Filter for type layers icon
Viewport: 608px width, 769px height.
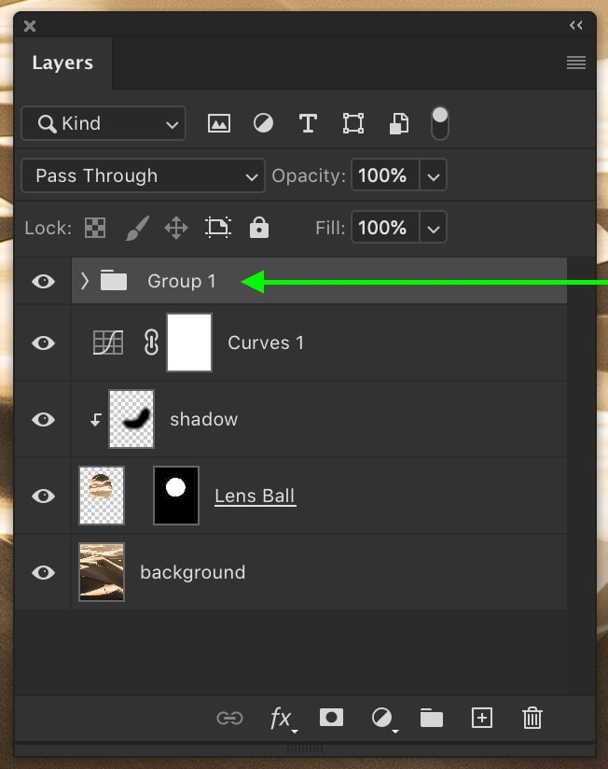coord(308,123)
